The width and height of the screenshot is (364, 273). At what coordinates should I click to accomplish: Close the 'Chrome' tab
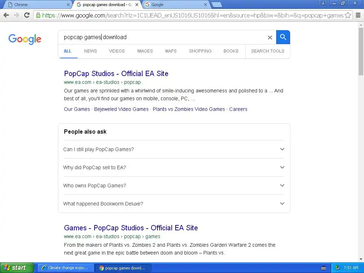[x=68, y=5]
